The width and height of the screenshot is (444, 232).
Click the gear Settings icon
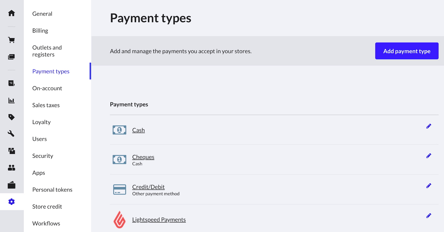[x=11, y=202]
